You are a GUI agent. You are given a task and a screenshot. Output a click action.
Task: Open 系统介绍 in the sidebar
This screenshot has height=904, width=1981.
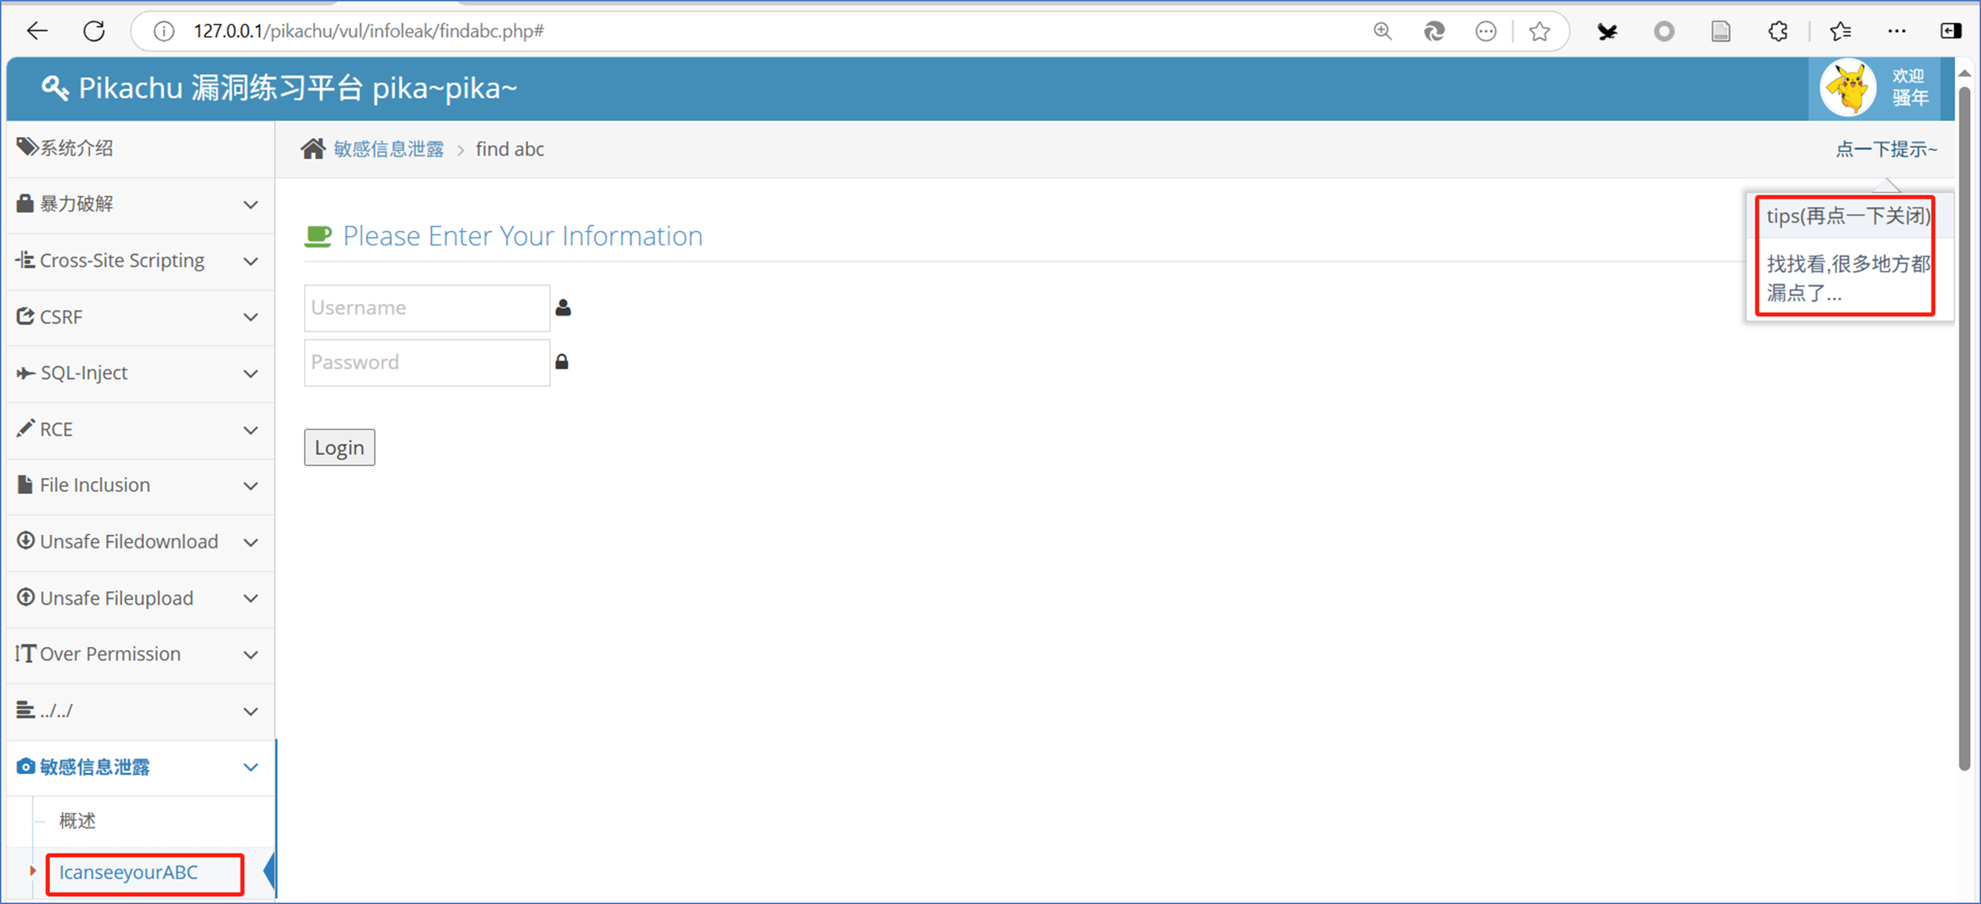coord(140,148)
